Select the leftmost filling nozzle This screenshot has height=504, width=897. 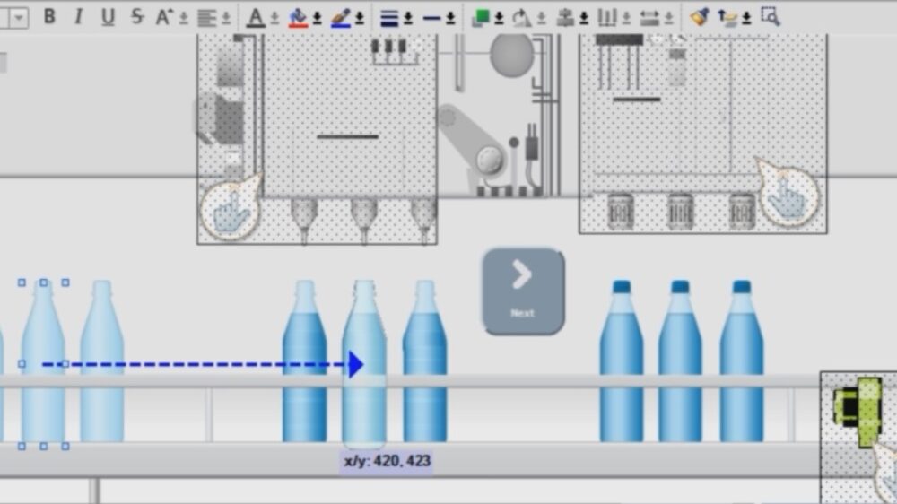pyautogui.click(x=304, y=219)
